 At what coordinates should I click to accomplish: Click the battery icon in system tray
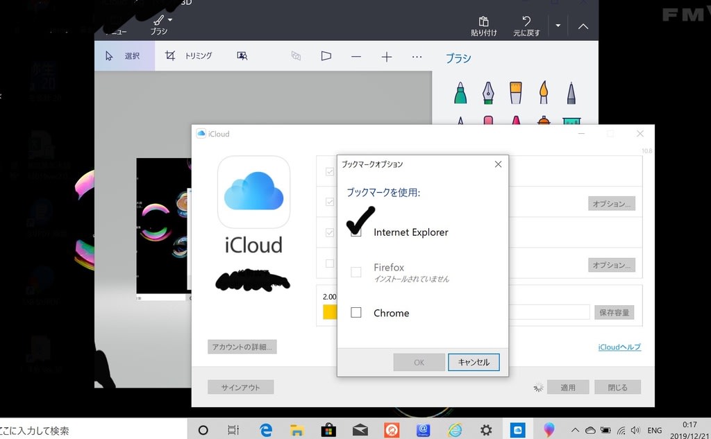pos(605,431)
